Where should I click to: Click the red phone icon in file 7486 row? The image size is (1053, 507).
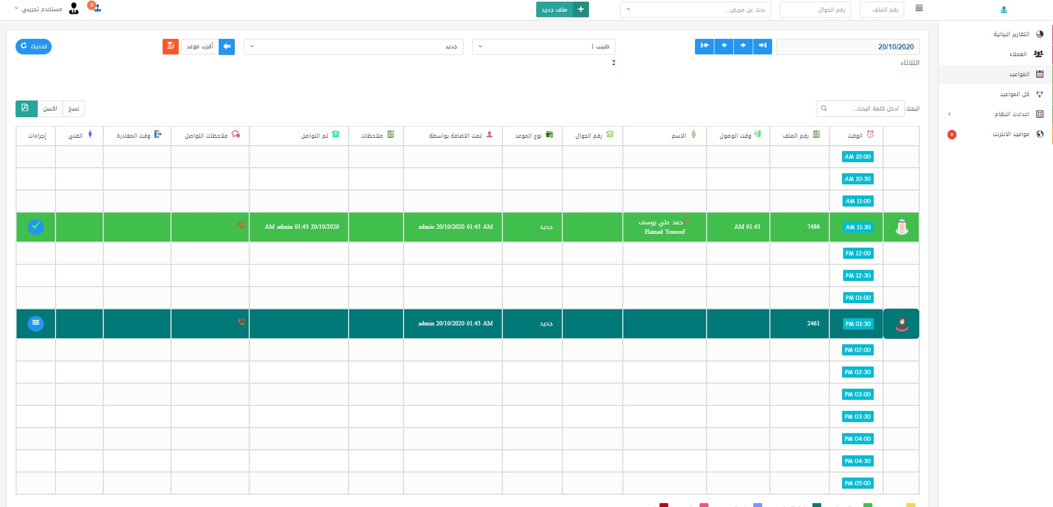tap(241, 225)
